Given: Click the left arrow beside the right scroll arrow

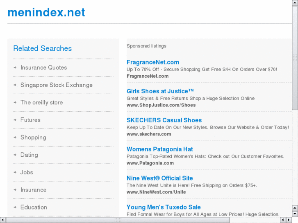Looking at the screenshot, I should tap(283, 220).
